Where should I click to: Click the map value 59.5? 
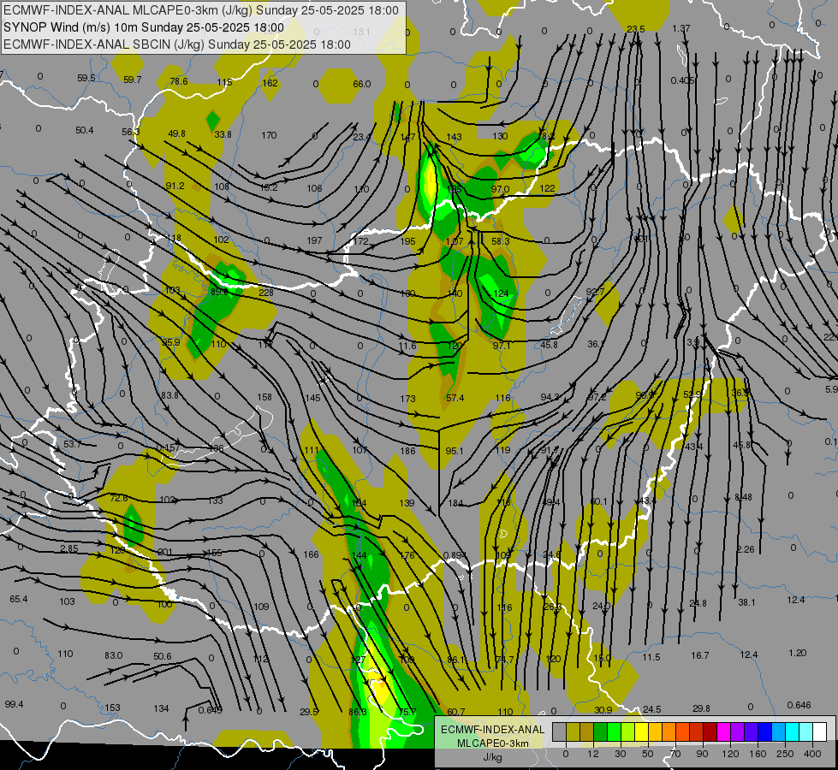coord(86,78)
